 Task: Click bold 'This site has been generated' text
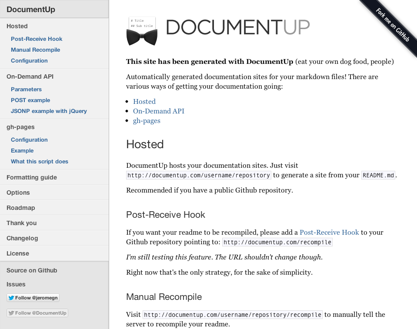(210, 62)
